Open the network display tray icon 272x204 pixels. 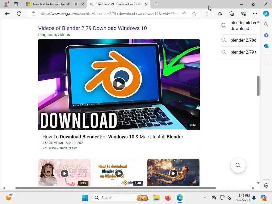coord(222,198)
